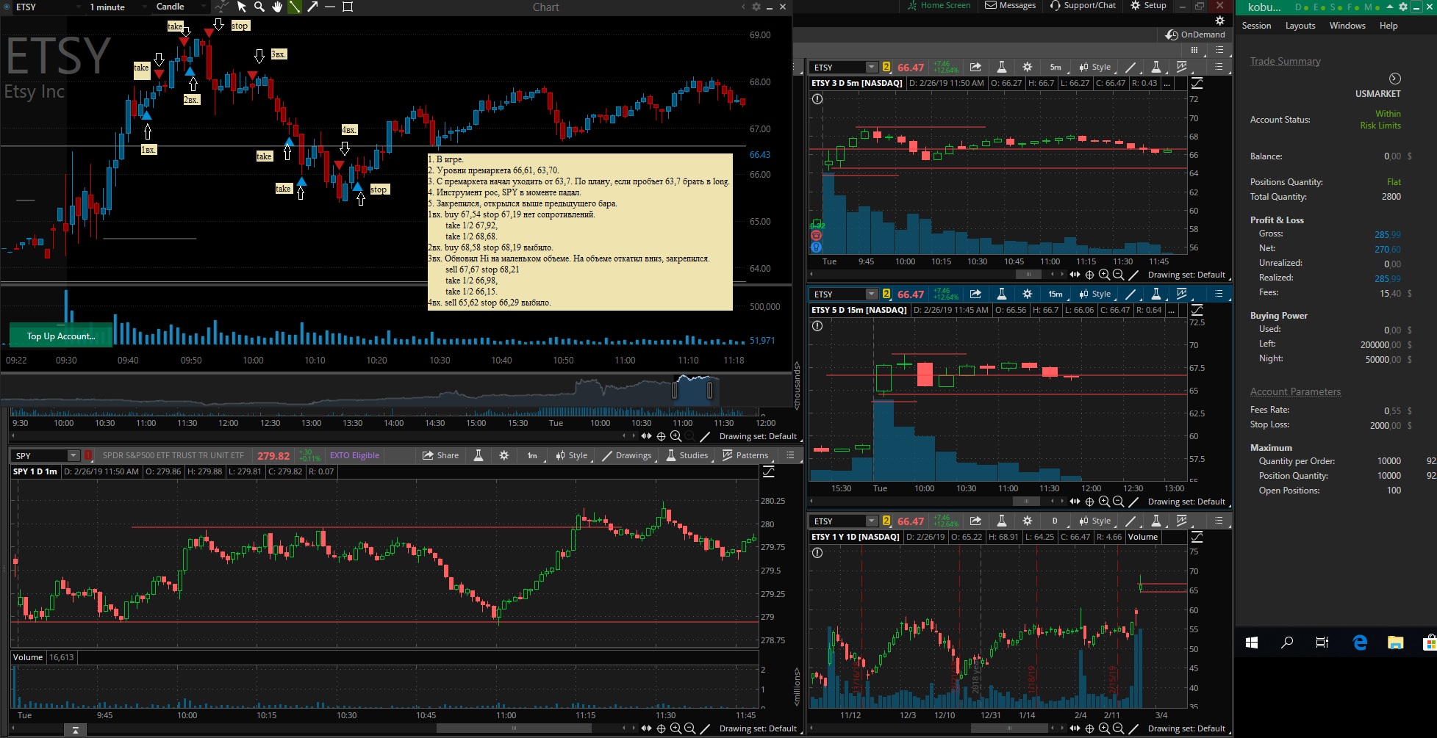Share the ETSY 15m chart

click(975, 294)
